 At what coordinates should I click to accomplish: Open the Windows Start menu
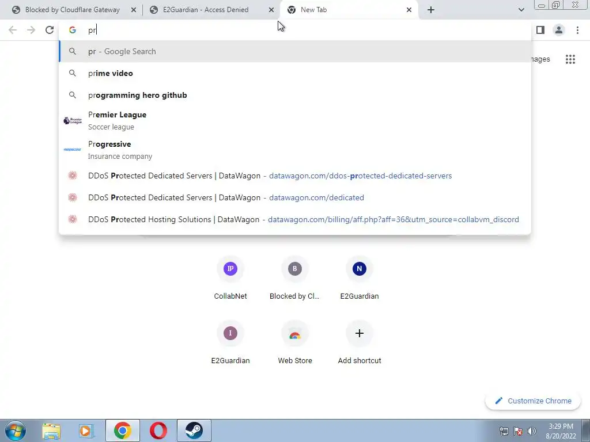(15, 430)
